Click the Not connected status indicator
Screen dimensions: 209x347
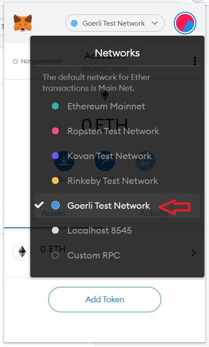click(37, 61)
